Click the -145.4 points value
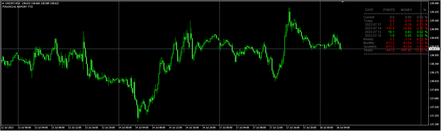Viewport: 441px width, 131px height. 390,28
